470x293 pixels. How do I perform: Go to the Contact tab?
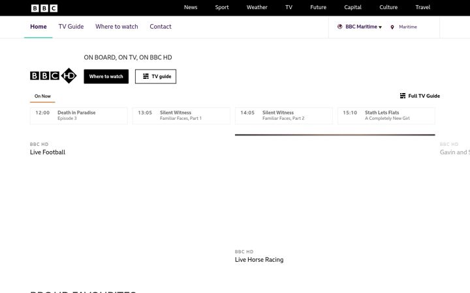click(161, 27)
